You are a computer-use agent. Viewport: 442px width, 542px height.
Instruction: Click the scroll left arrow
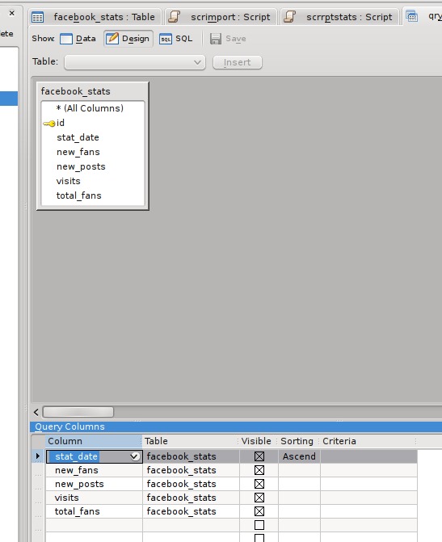click(36, 412)
